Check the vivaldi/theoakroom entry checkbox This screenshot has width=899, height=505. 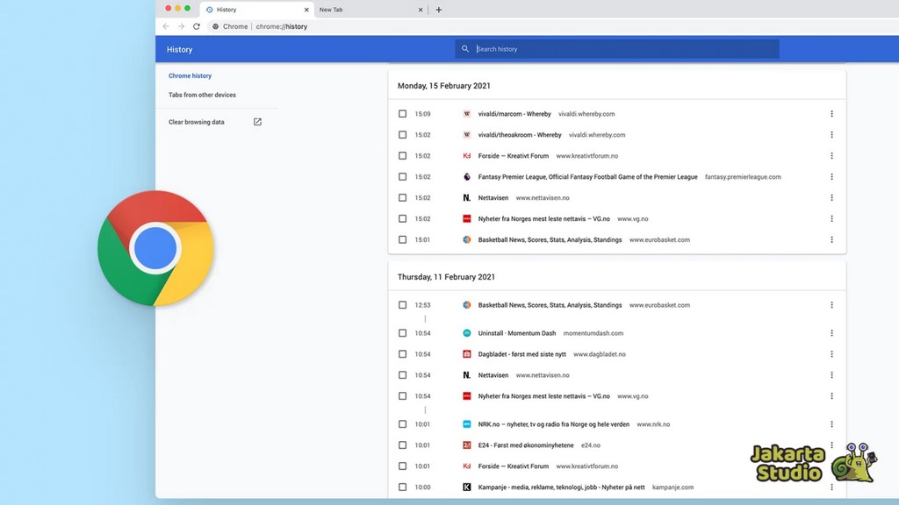(x=402, y=135)
